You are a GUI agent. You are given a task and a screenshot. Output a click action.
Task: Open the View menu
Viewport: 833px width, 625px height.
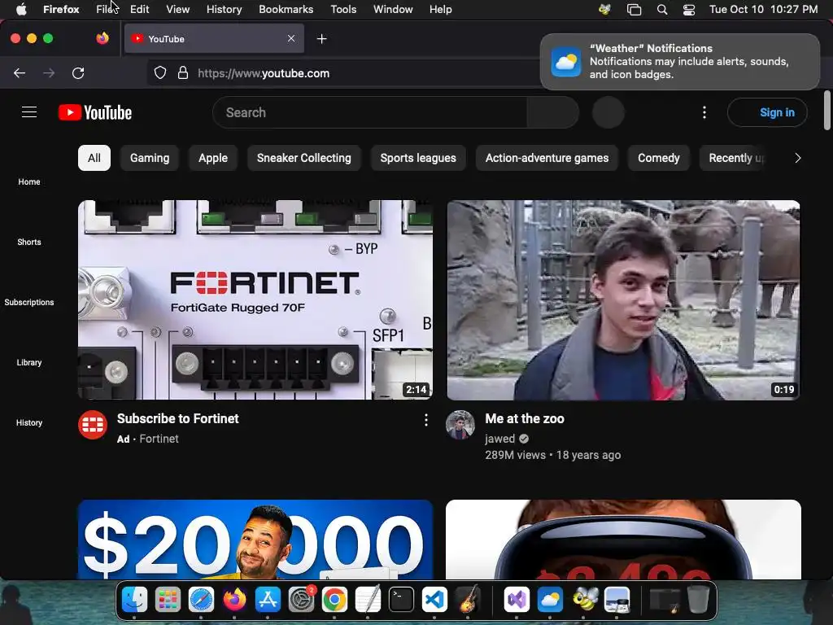pos(177,10)
